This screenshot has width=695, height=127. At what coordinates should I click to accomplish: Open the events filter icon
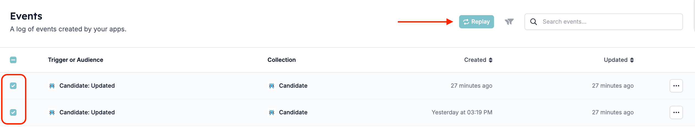pyautogui.click(x=509, y=22)
